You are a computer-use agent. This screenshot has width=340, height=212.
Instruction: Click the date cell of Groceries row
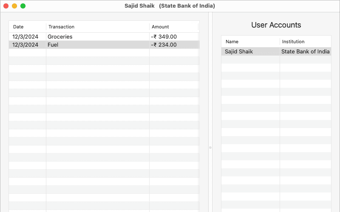[25, 37]
